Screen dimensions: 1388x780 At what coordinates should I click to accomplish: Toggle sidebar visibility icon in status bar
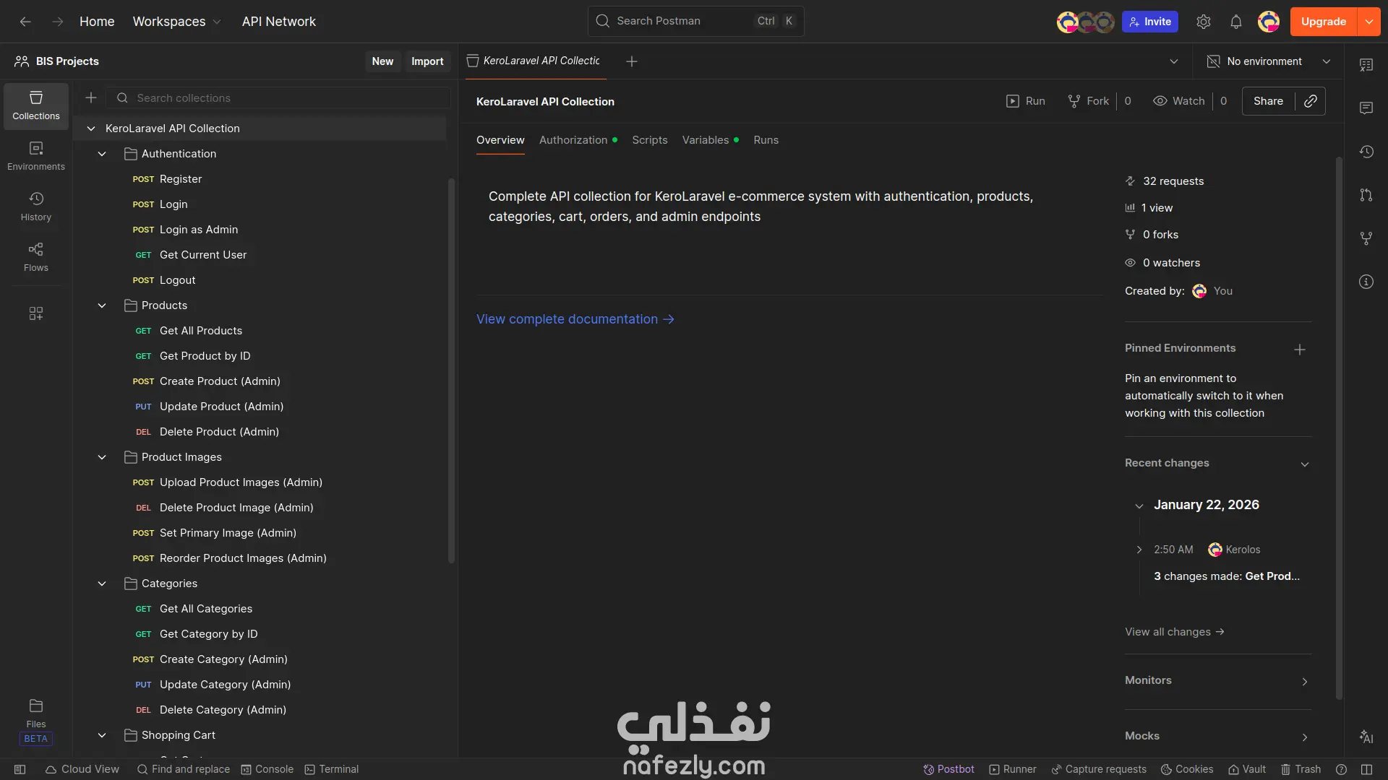click(20, 769)
